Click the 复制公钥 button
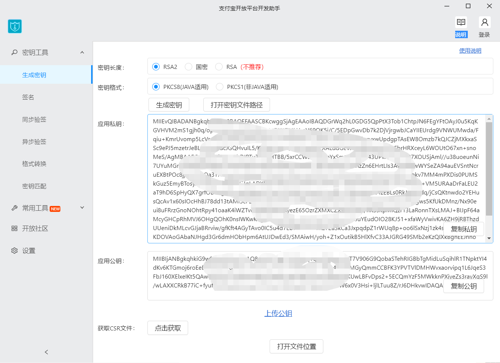The height and width of the screenshot is (363, 500). pos(464,286)
